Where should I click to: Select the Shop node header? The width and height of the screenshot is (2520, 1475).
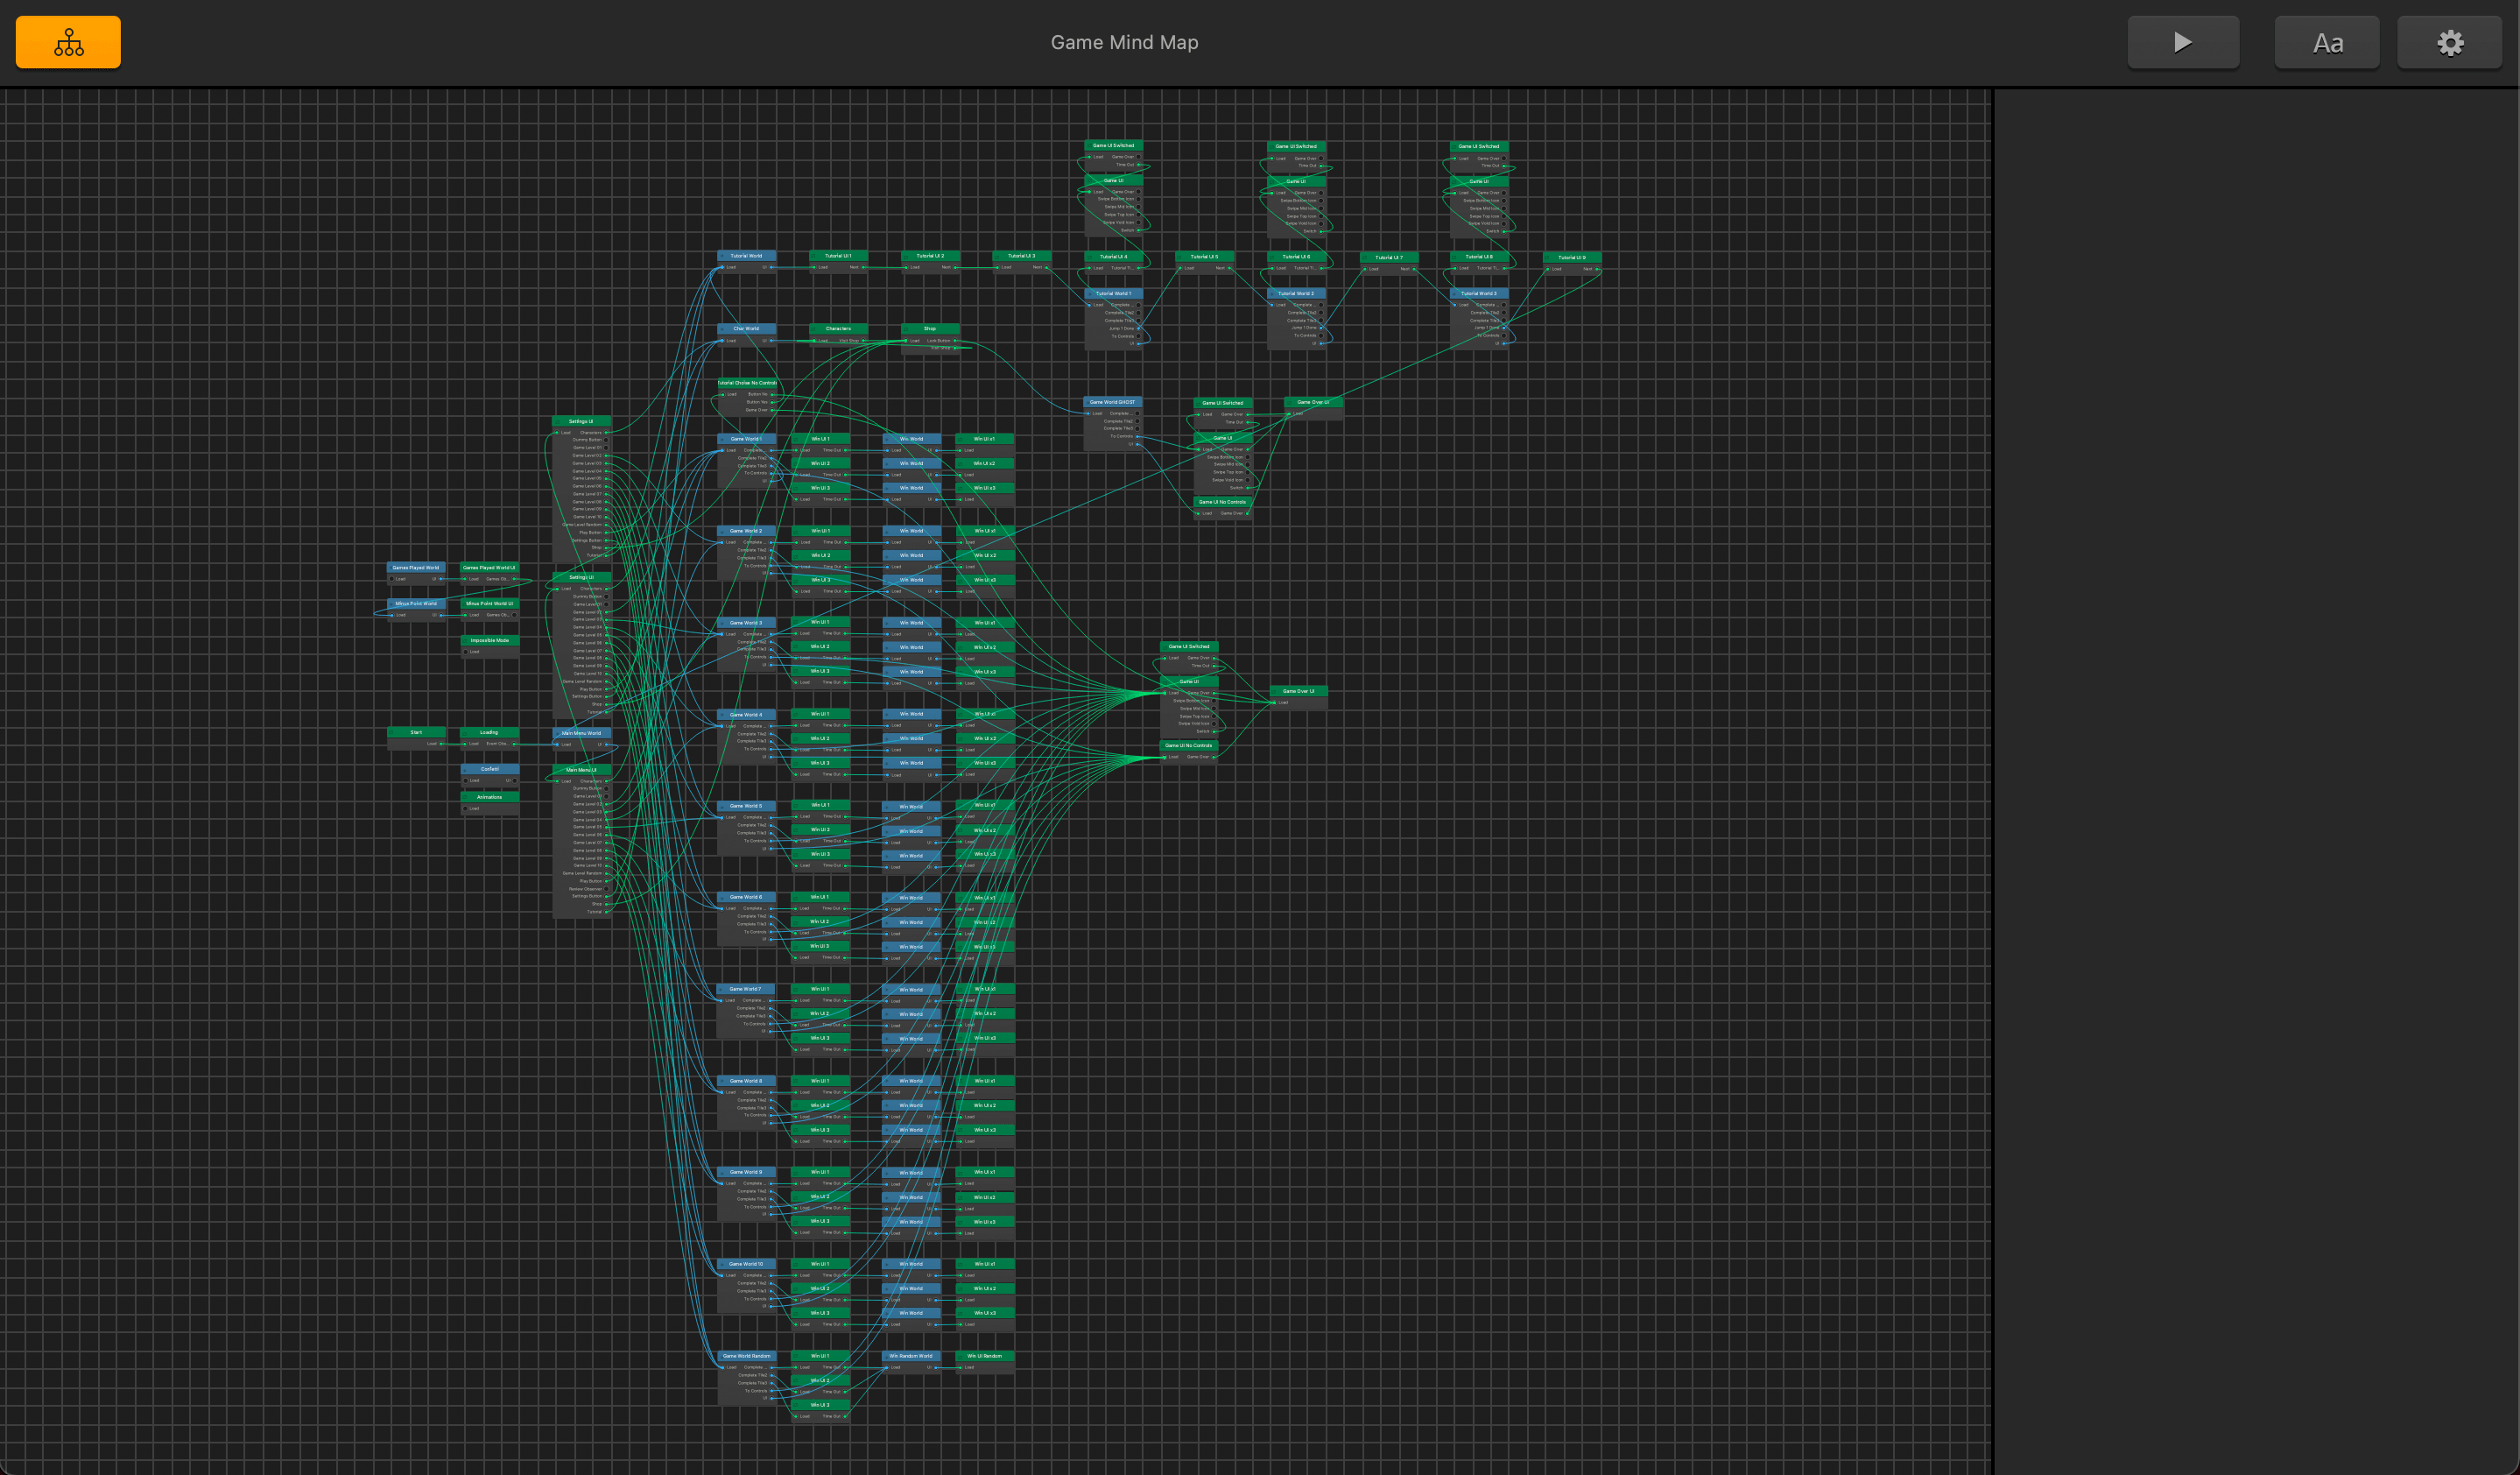pyautogui.click(x=930, y=328)
